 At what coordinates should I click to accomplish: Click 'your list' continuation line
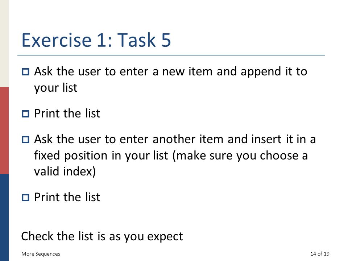click(56, 88)
